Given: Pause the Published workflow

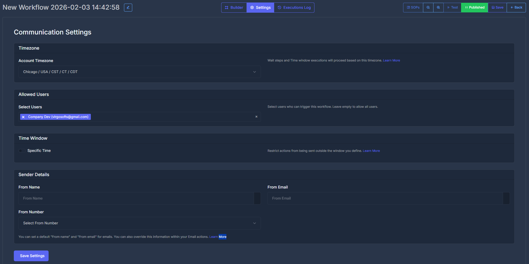Looking at the screenshot, I should tap(474, 7).
